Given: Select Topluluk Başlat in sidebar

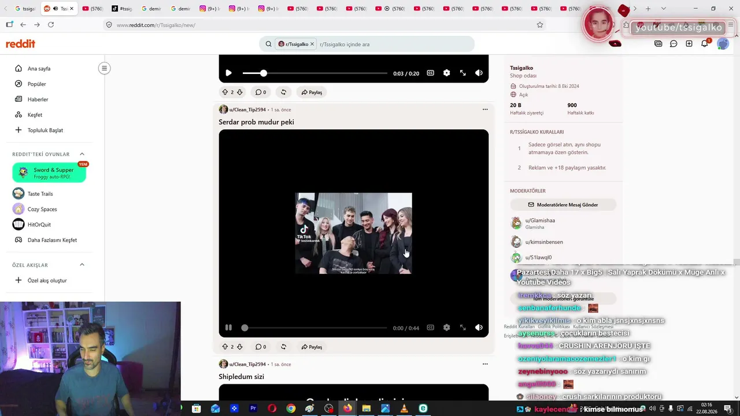Looking at the screenshot, I should tap(46, 130).
